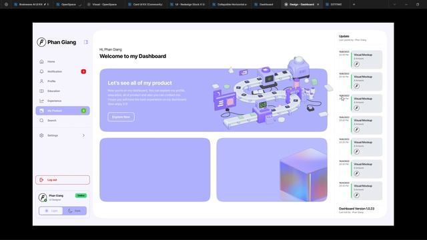The height and width of the screenshot is (240, 427).
Task: Click avatar icon in sixth Visual Mockup card
Action: [x=356, y=173]
